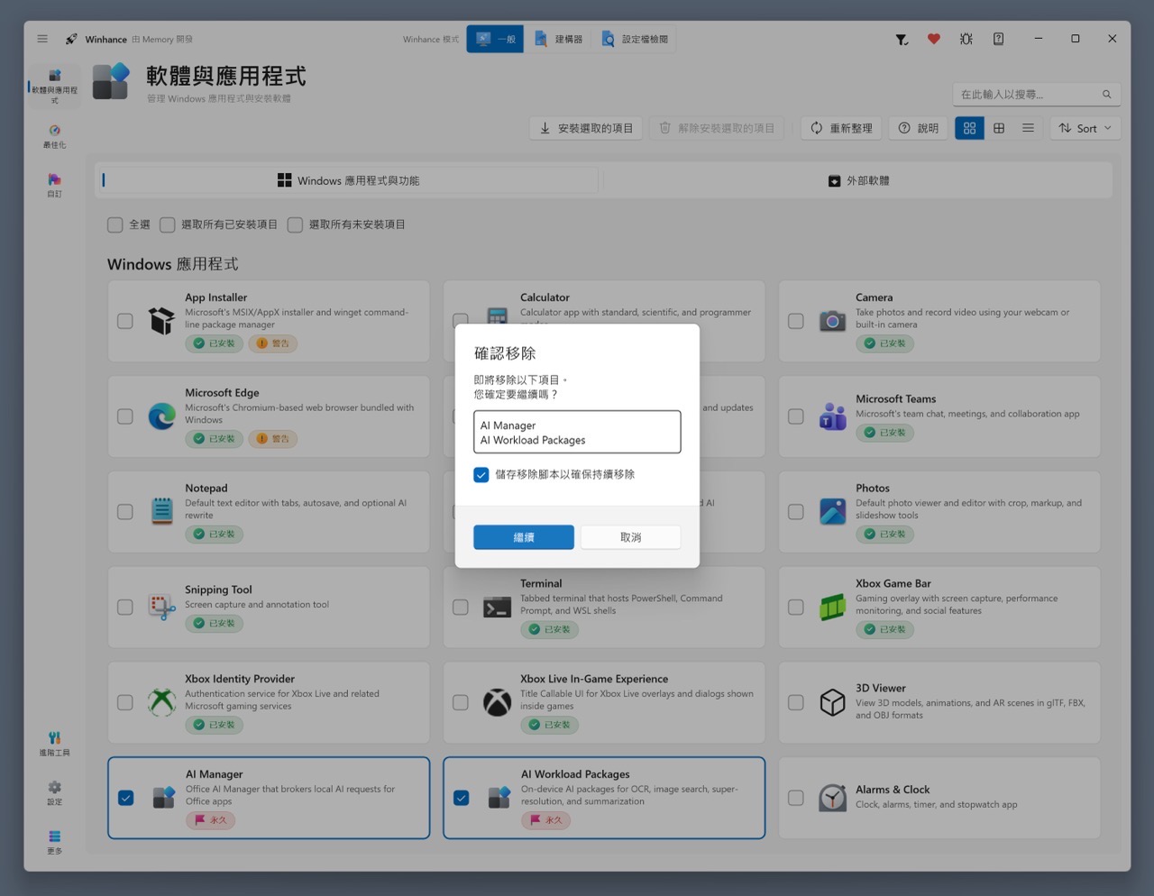Check the Microsoft Edge checkbox

click(x=125, y=416)
